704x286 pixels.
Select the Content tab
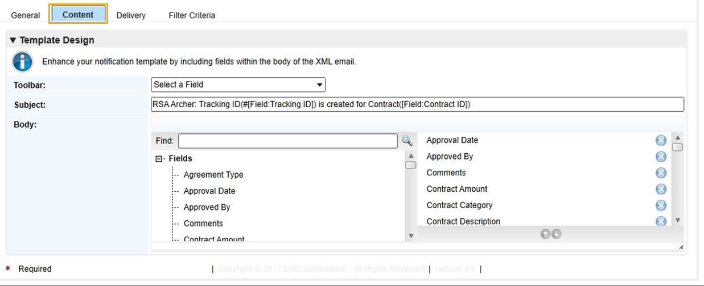78,14
